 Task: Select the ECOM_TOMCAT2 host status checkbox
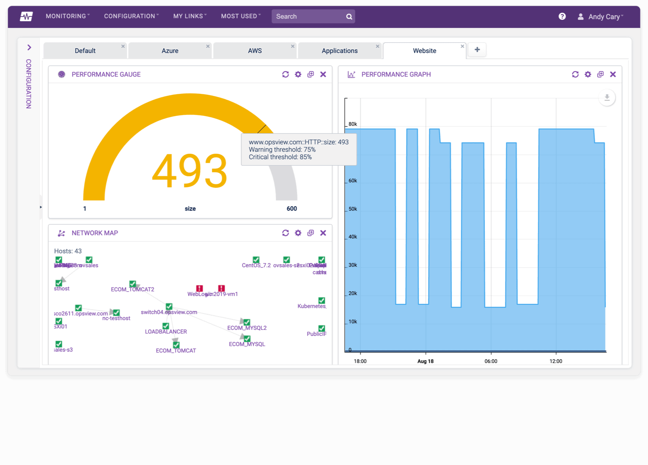pyautogui.click(x=133, y=283)
